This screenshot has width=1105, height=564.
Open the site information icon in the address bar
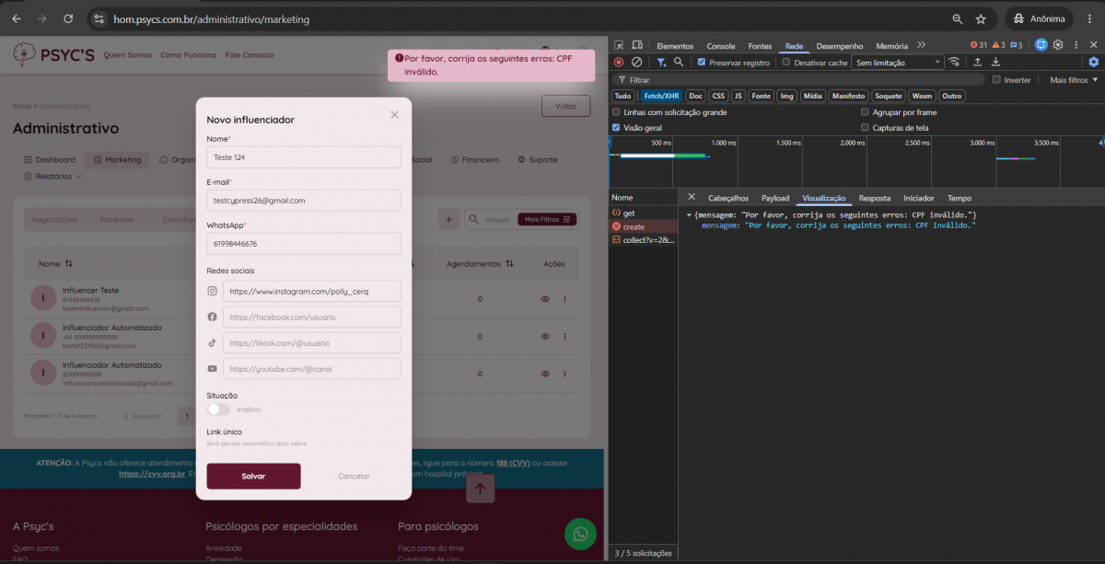[99, 18]
